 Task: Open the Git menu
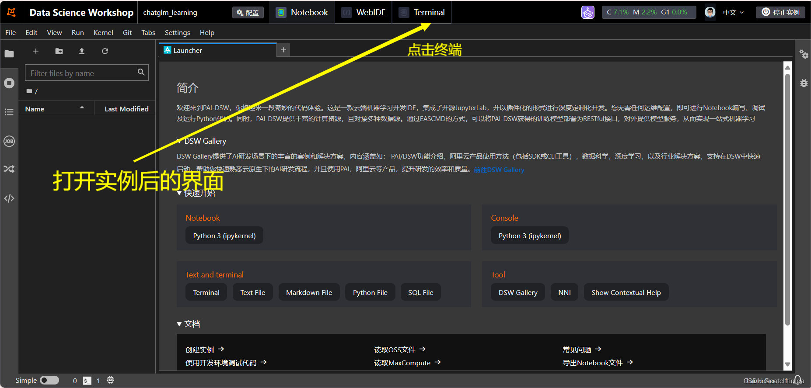coord(127,32)
